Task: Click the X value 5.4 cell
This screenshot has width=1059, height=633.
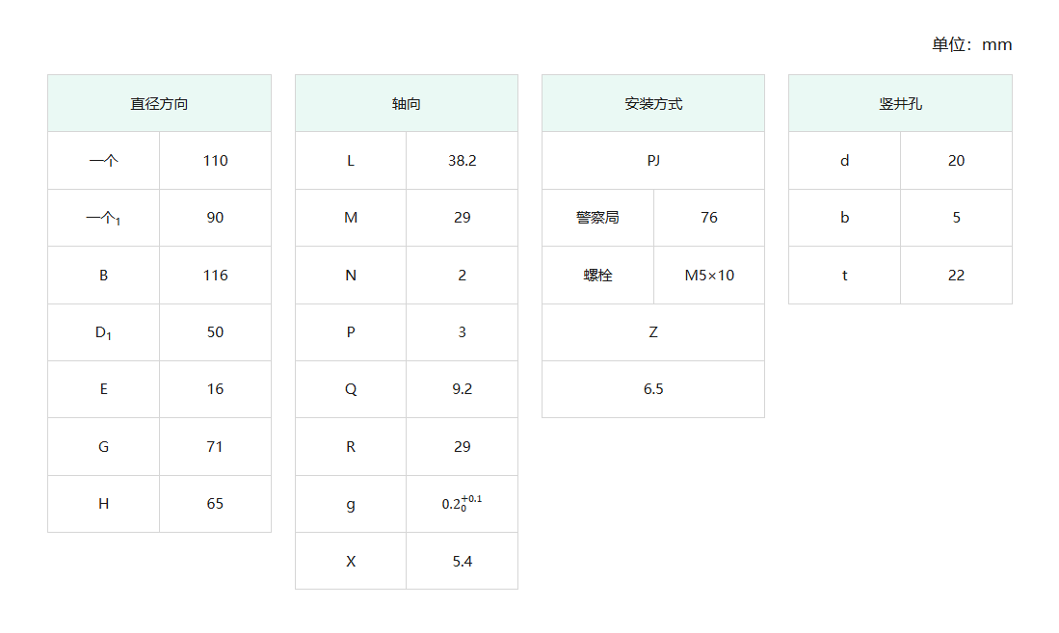Action: (x=462, y=561)
